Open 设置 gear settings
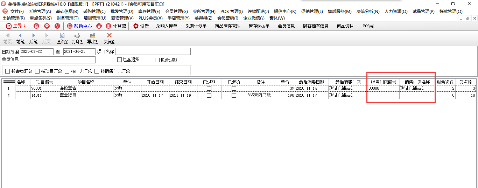The width and height of the screenshot is (478, 188). pos(141,26)
